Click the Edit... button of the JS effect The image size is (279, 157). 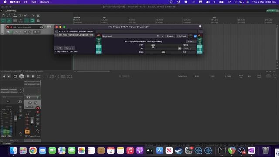click(x=191, y=41)
